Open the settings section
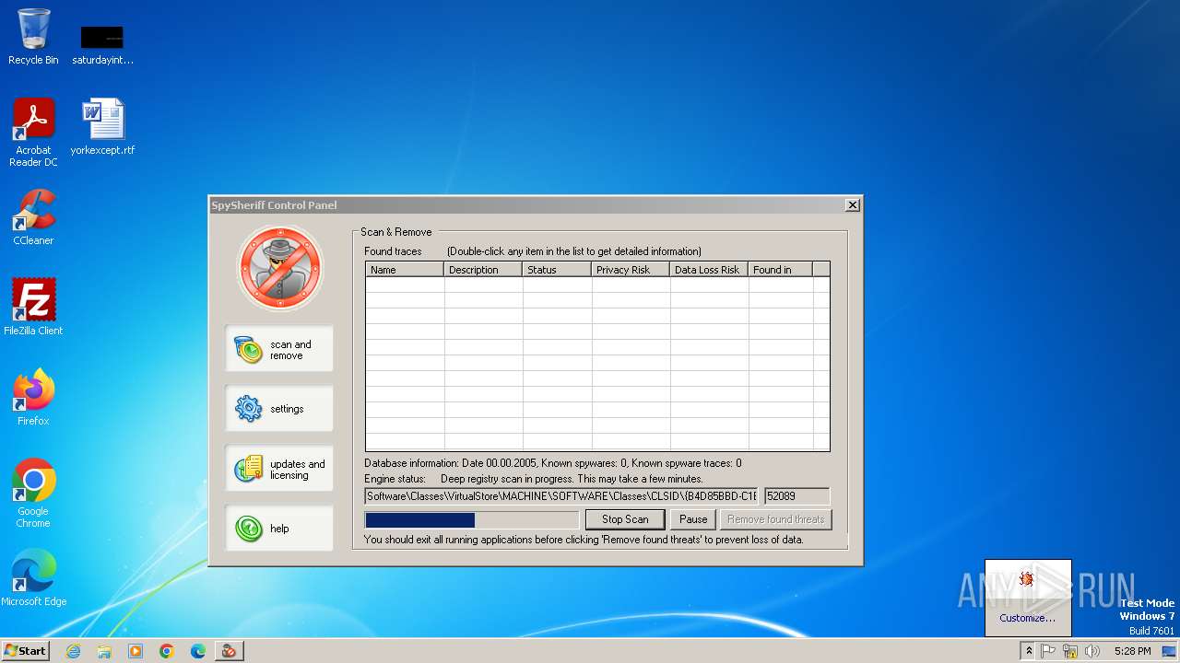Viewport: 1180px width, 663px height. click(x=279, y=409)
